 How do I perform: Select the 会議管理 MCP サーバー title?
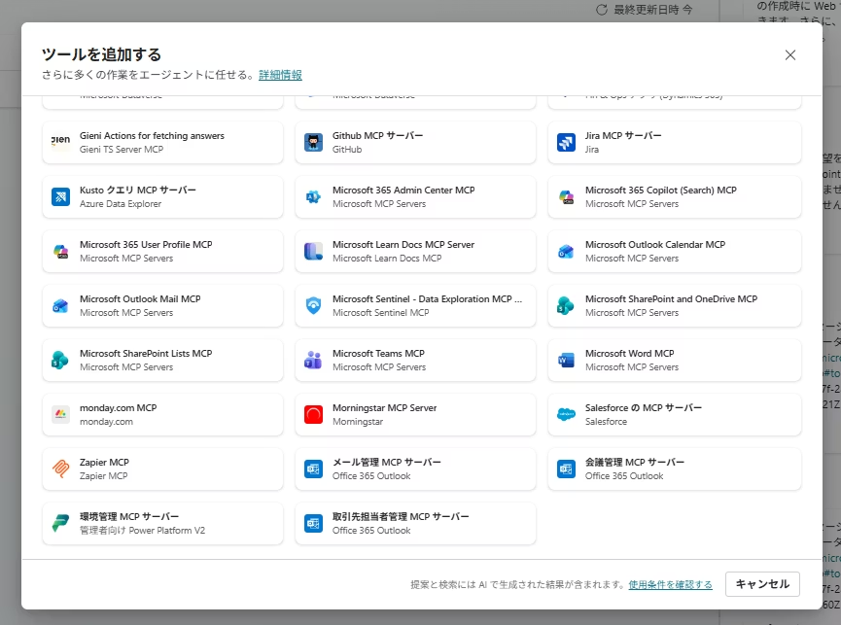[635, 462]
